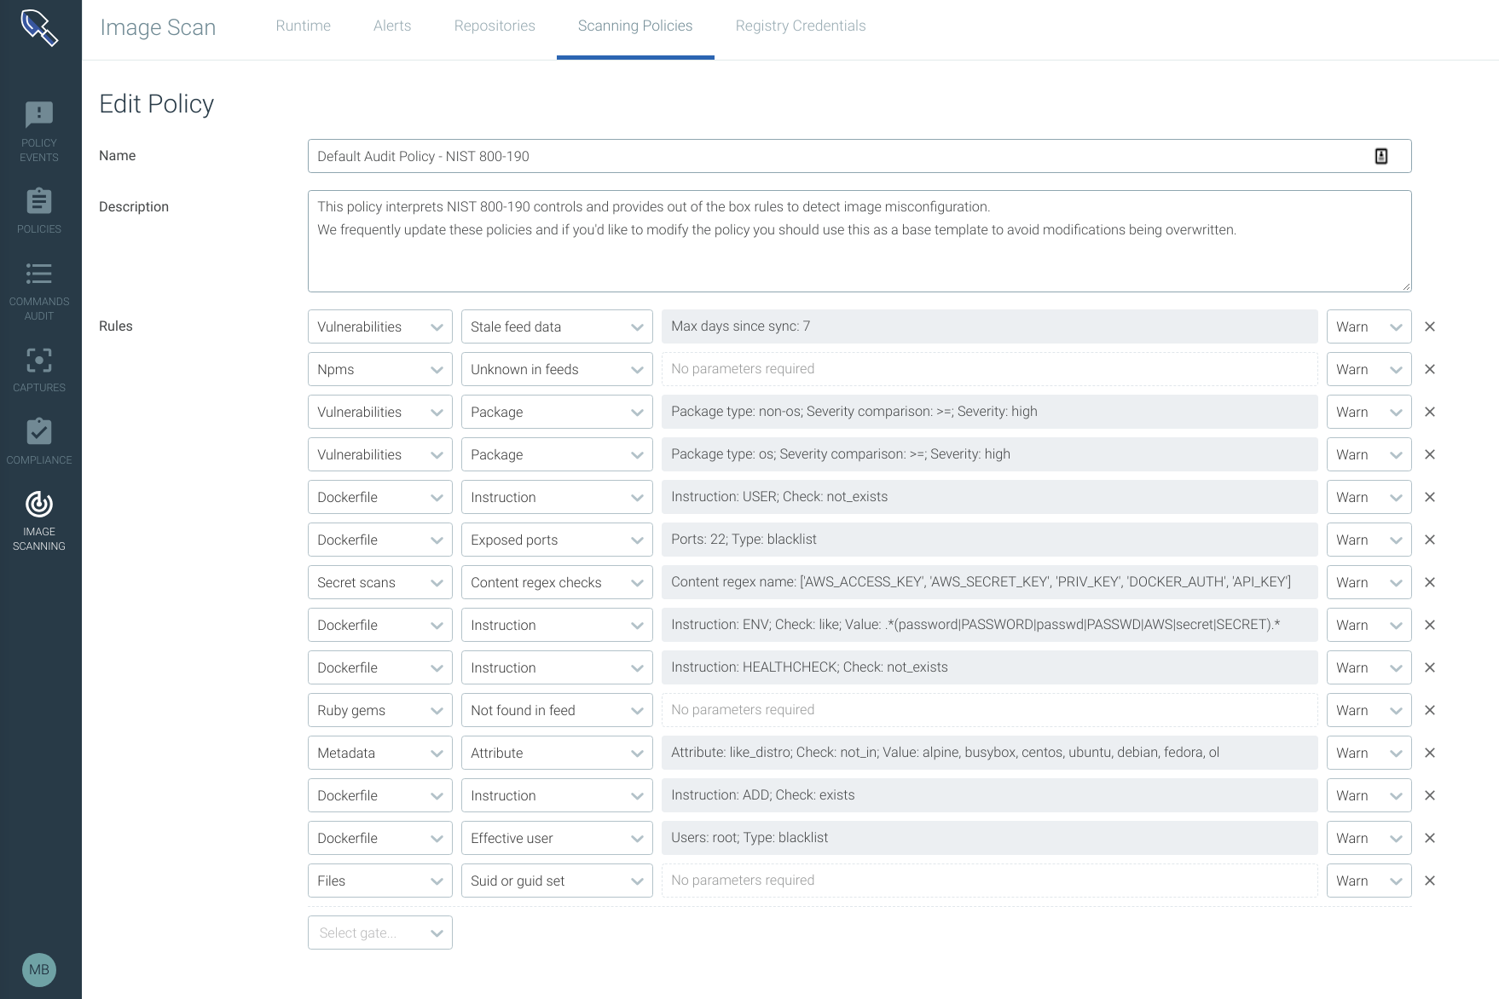
Task: Open the Policy Events sidebar panel
Action: point(38,130)
